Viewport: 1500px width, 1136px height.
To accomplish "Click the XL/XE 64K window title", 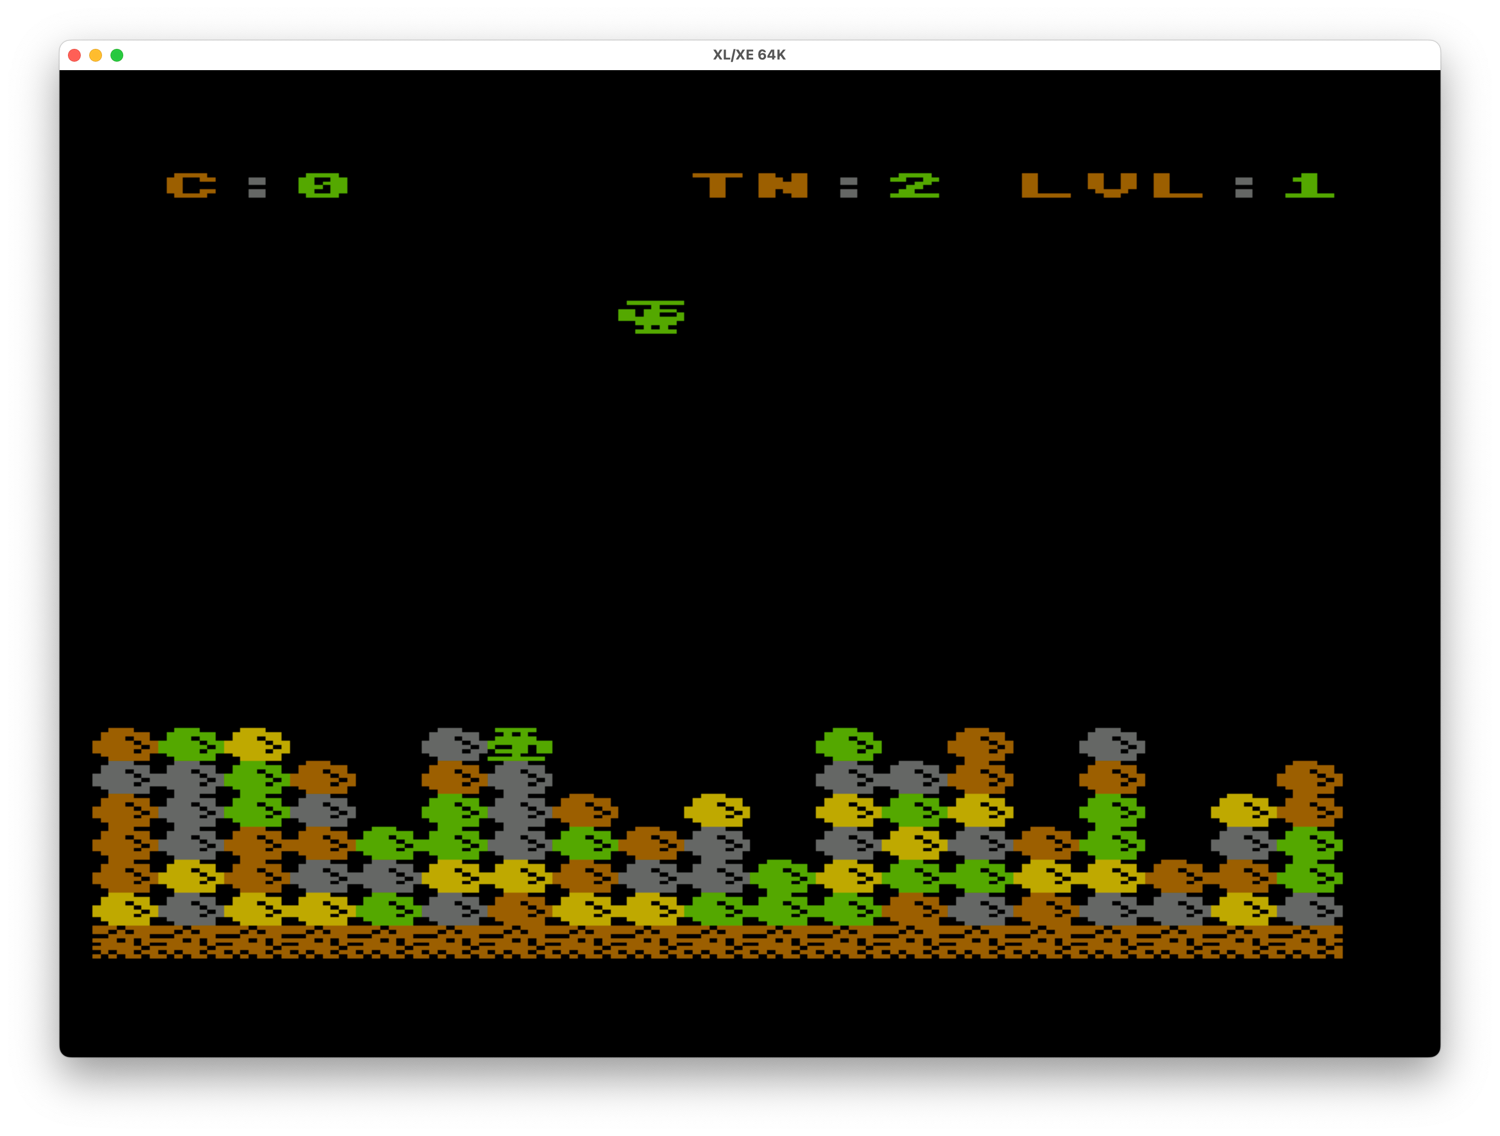I will [x=748, y=55].
